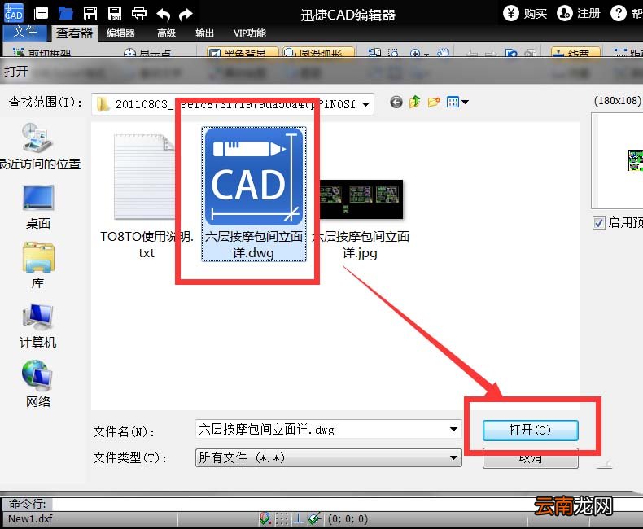Viewport: 643px width, 529px height.
Task: Expand the 文件名 filename dropdown arrow
Action: [453, 430]
